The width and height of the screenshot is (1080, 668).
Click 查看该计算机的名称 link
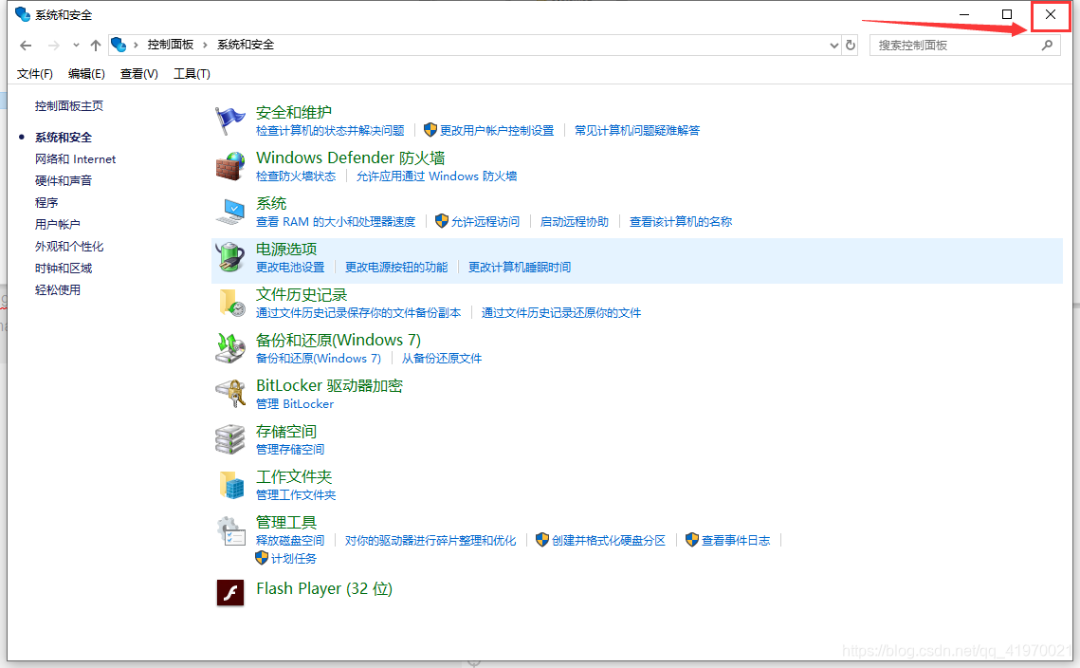(681, 222)
